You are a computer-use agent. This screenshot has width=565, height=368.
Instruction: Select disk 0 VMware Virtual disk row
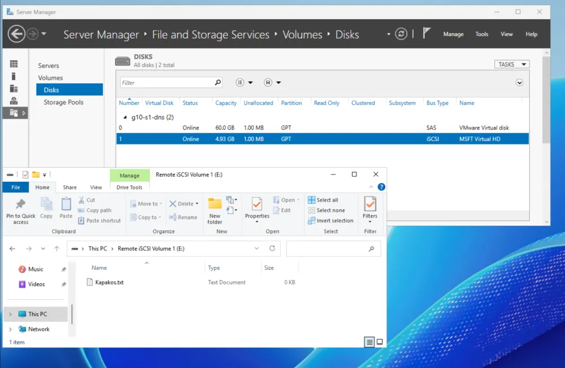(x=323, y=128)
